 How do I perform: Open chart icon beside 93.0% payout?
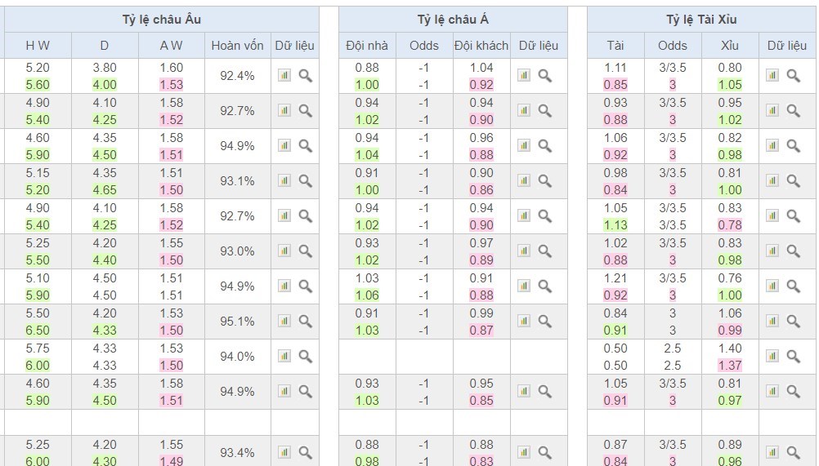coord(284,251)
